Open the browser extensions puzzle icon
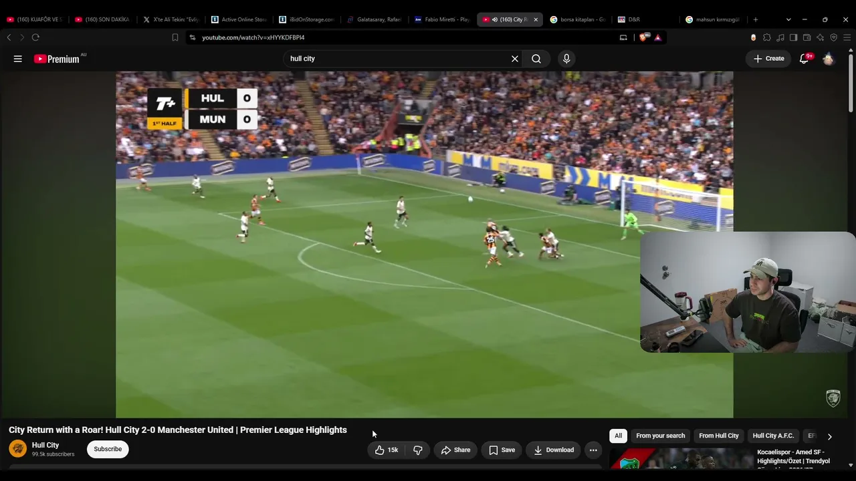This screenshot has height=481, width=856. (x=767, y=37)
